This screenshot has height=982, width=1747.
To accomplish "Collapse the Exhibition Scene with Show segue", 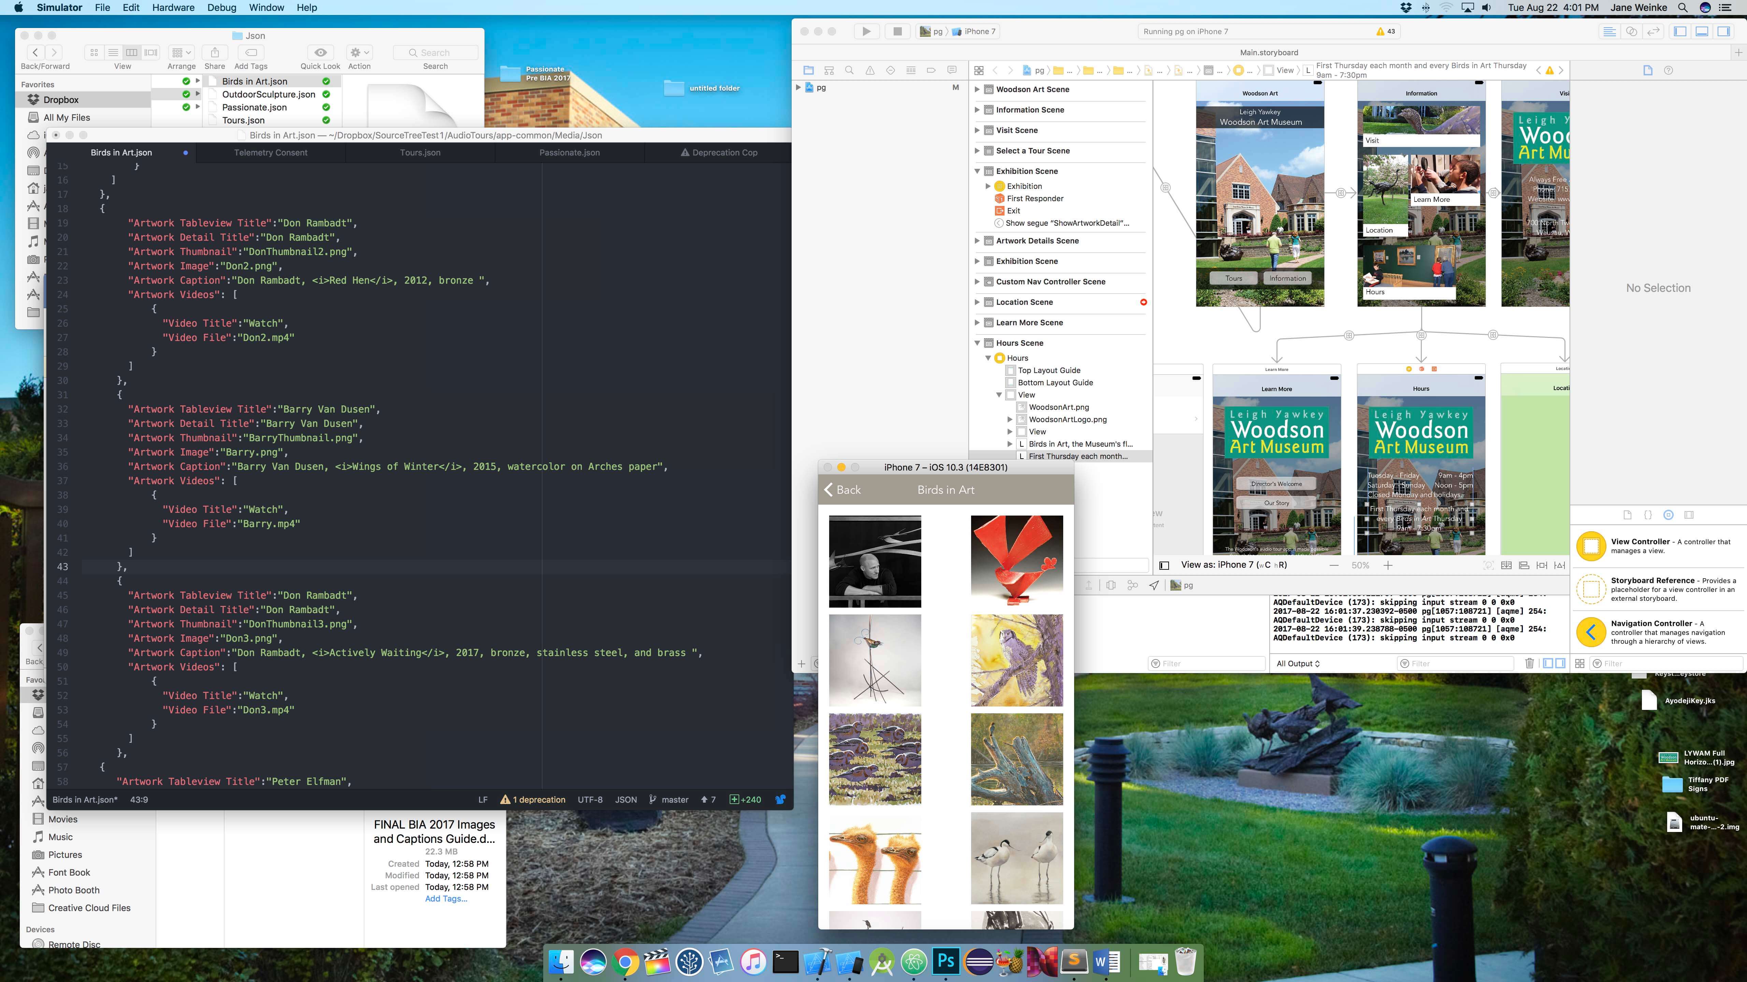I will (977, 172).
